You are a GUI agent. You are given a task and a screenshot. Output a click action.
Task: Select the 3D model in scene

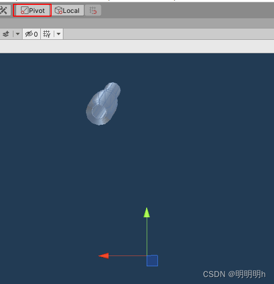point(103,104)
